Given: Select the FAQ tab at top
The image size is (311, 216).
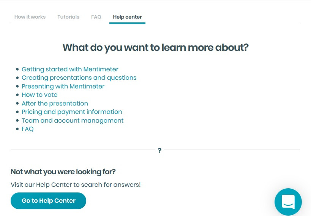Looking at the screenshot, I should [x=96, y=17].
